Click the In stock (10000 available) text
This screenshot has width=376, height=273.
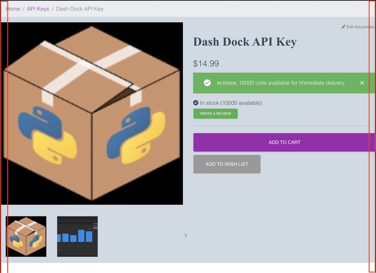[231, 103]
